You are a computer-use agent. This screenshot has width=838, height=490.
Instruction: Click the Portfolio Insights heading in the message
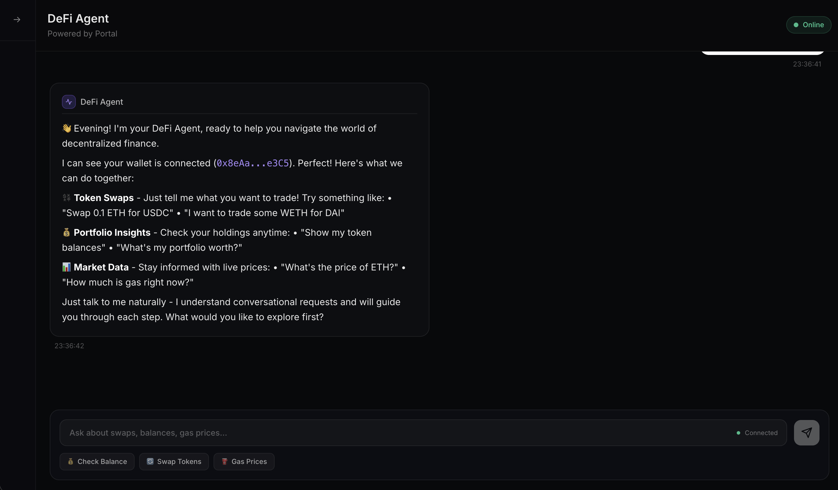point(112,232)
